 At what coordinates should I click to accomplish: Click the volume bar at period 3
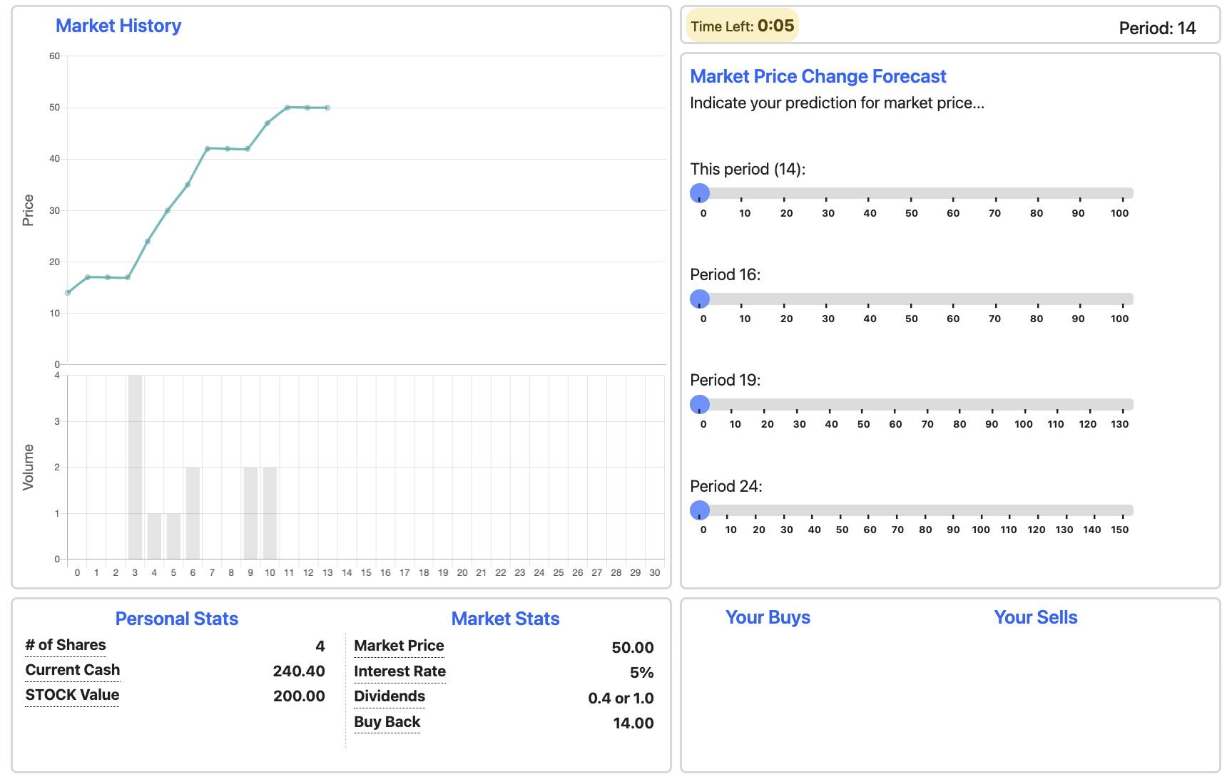click(135, 467)
